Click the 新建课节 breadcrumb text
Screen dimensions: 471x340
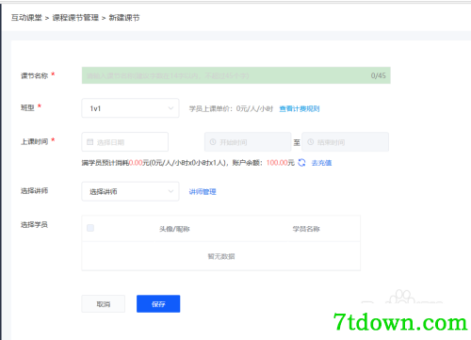[124, 18]
